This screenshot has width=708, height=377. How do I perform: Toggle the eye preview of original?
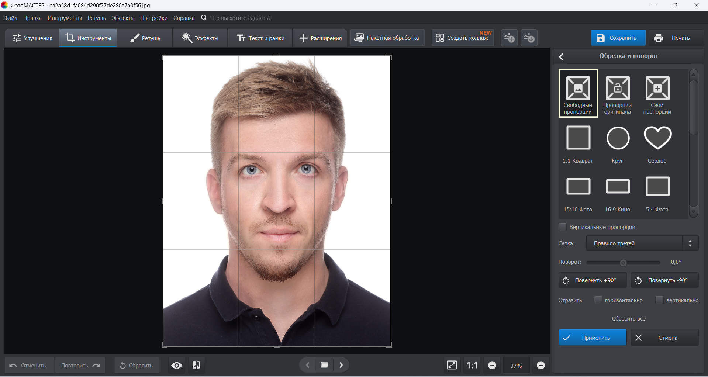177,365
